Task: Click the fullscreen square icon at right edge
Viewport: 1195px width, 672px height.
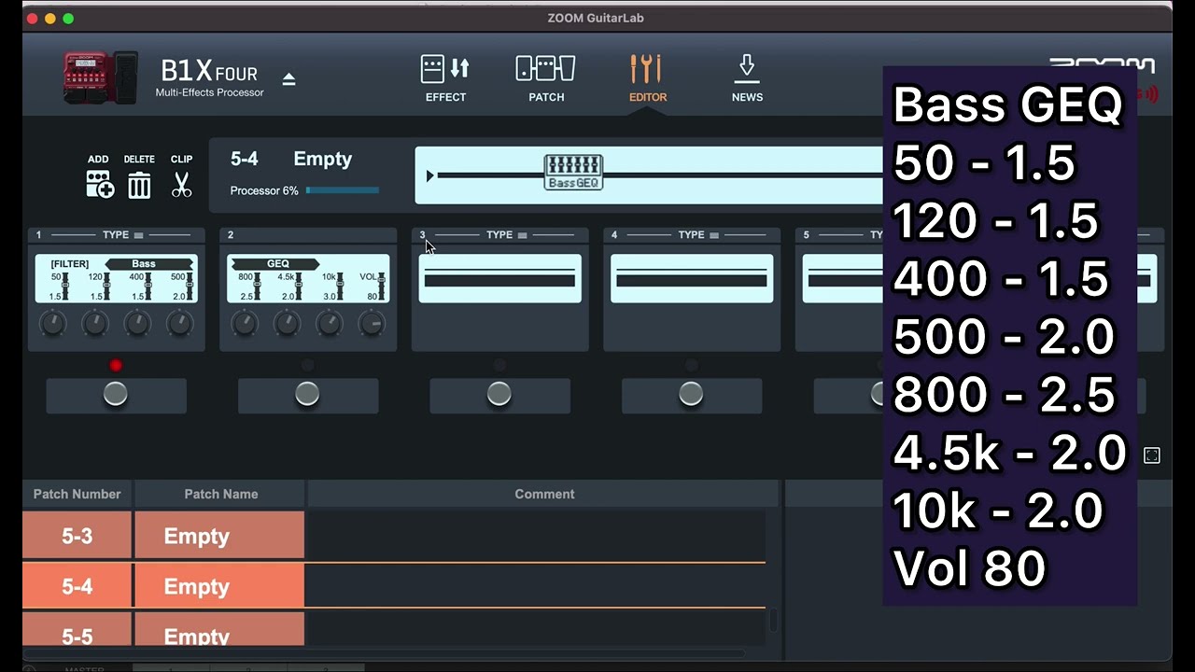Action: pos(1152,455)
